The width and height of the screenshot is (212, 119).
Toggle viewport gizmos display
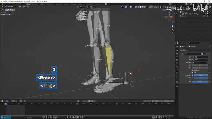point(126,7)
